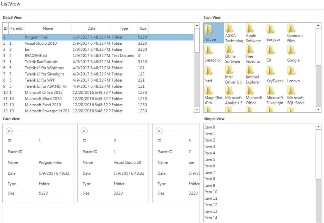This screenshot has height=223, width=324.
Task: Select the Program Files row
Action: click(x=98, y=37)
